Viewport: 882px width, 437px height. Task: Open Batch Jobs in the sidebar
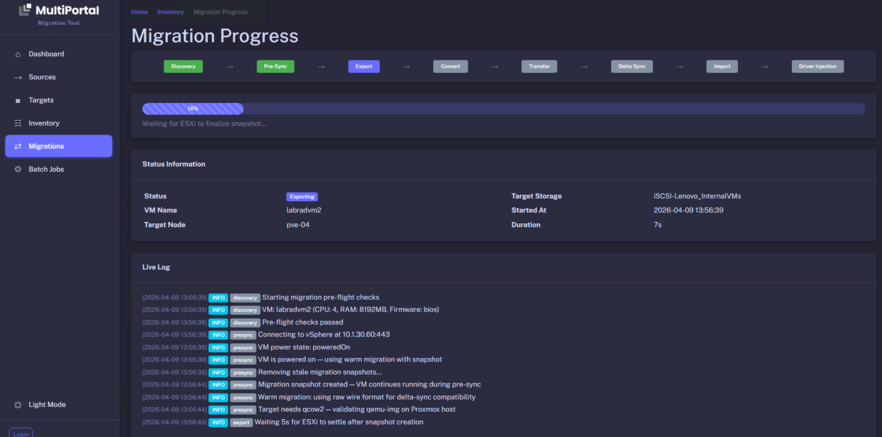(46, 169)
